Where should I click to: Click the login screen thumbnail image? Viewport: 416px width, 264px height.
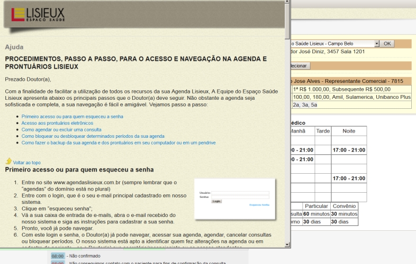[235, 199]
